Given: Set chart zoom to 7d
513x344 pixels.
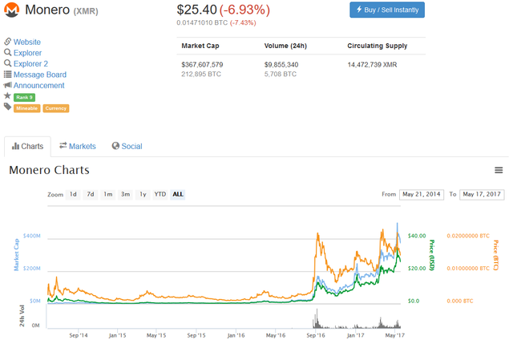Looking at the screenshot, I should tap(91, 194).
